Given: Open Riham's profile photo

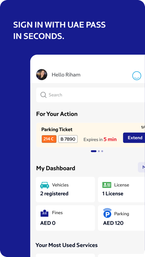Looking at the screenshot, I should click(x=42, y=75).
